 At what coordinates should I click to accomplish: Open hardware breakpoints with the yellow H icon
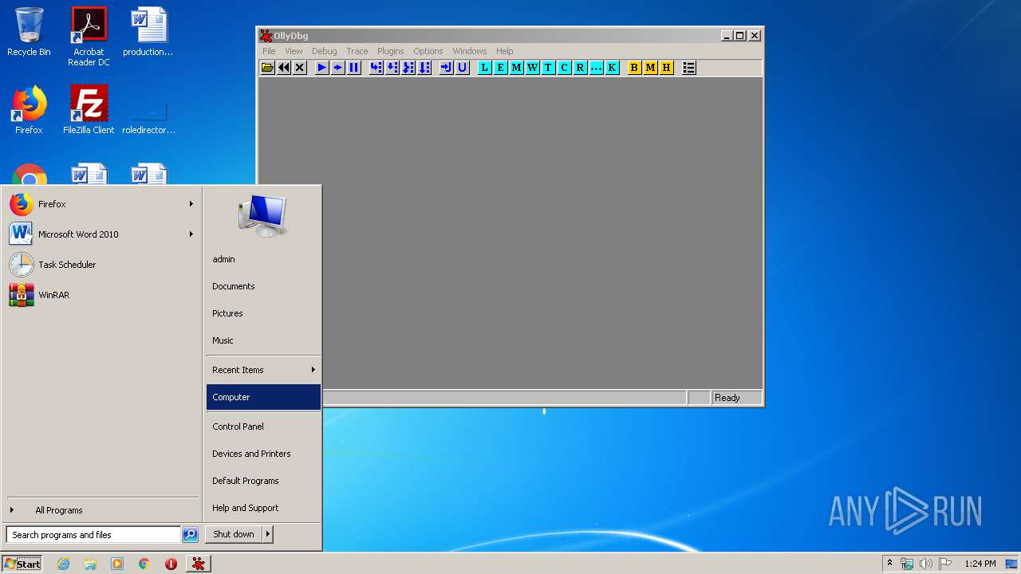tap(666, 68)
